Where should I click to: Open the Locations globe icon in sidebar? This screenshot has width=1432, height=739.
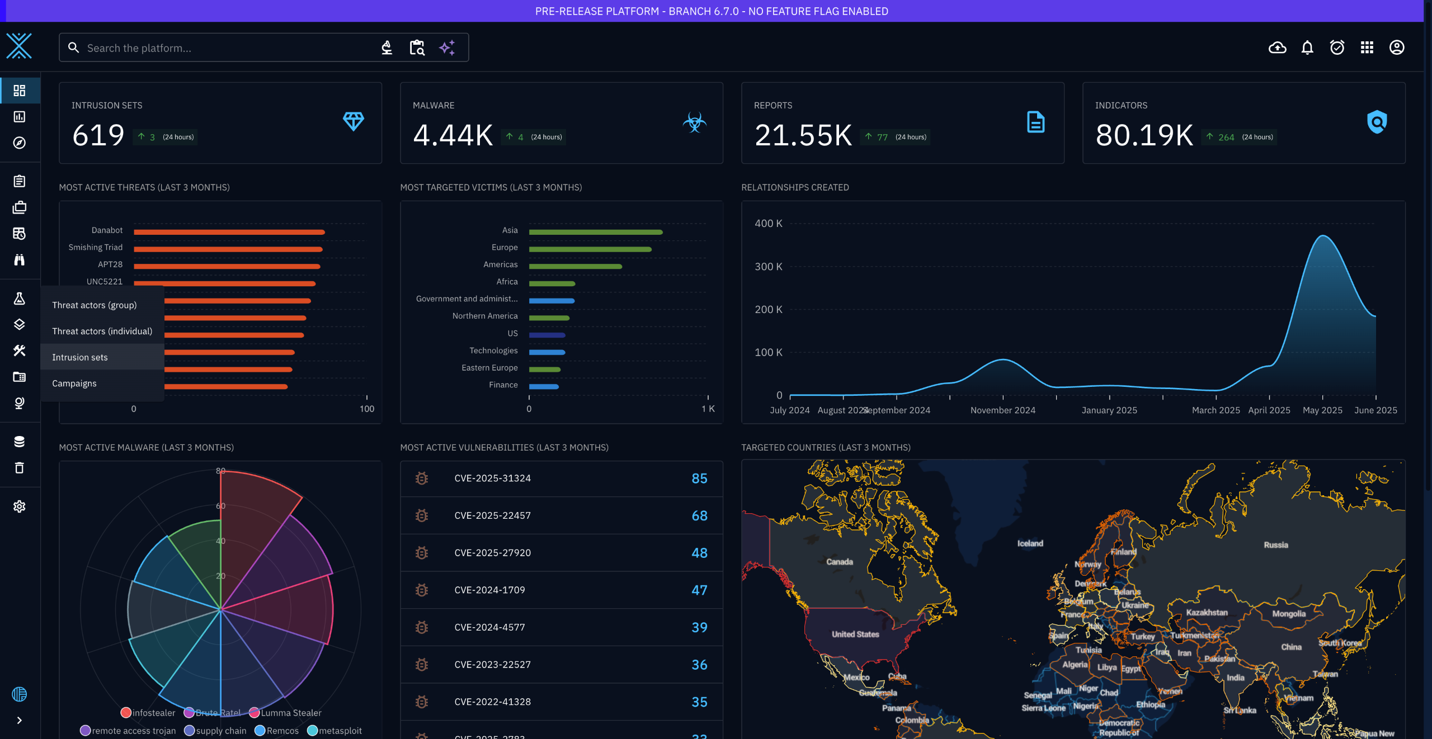[20, 402]
